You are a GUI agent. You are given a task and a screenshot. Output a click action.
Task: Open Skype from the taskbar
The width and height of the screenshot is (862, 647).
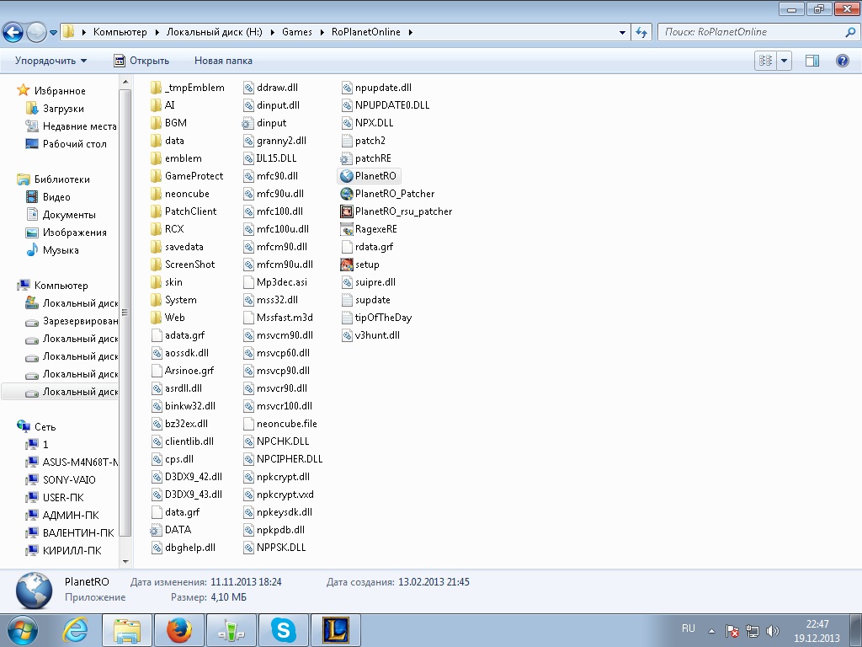[x=284, y=630]
